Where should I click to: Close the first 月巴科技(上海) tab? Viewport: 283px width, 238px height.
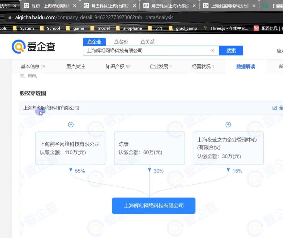134,6
